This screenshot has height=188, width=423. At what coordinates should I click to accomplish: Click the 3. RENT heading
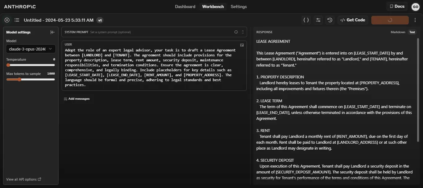[x=263, y=131]
